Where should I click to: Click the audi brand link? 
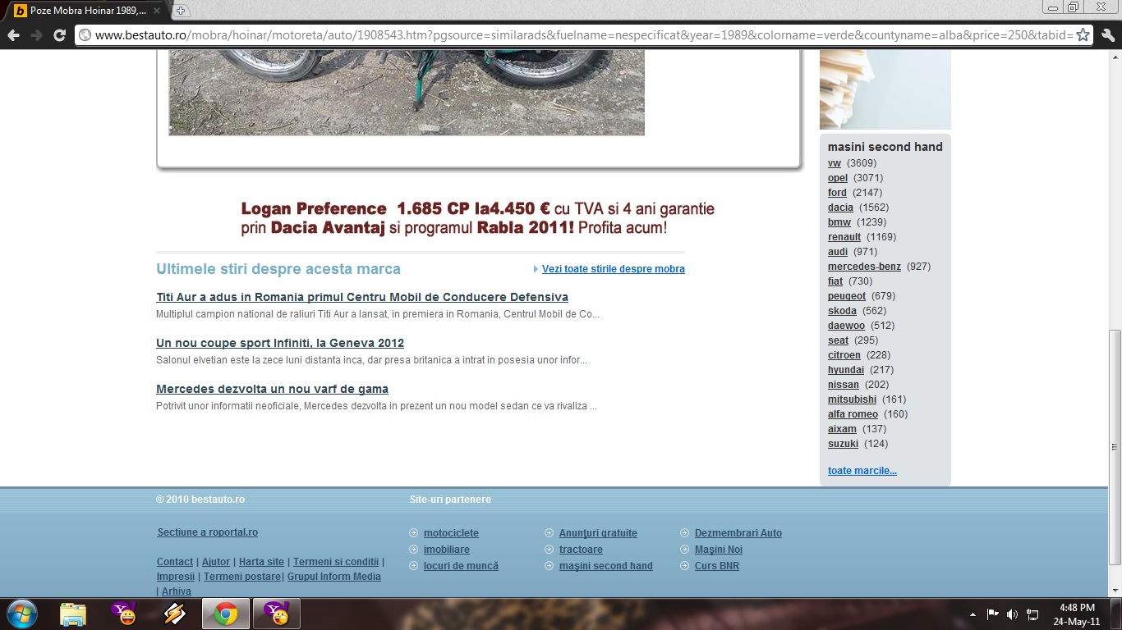838,252
